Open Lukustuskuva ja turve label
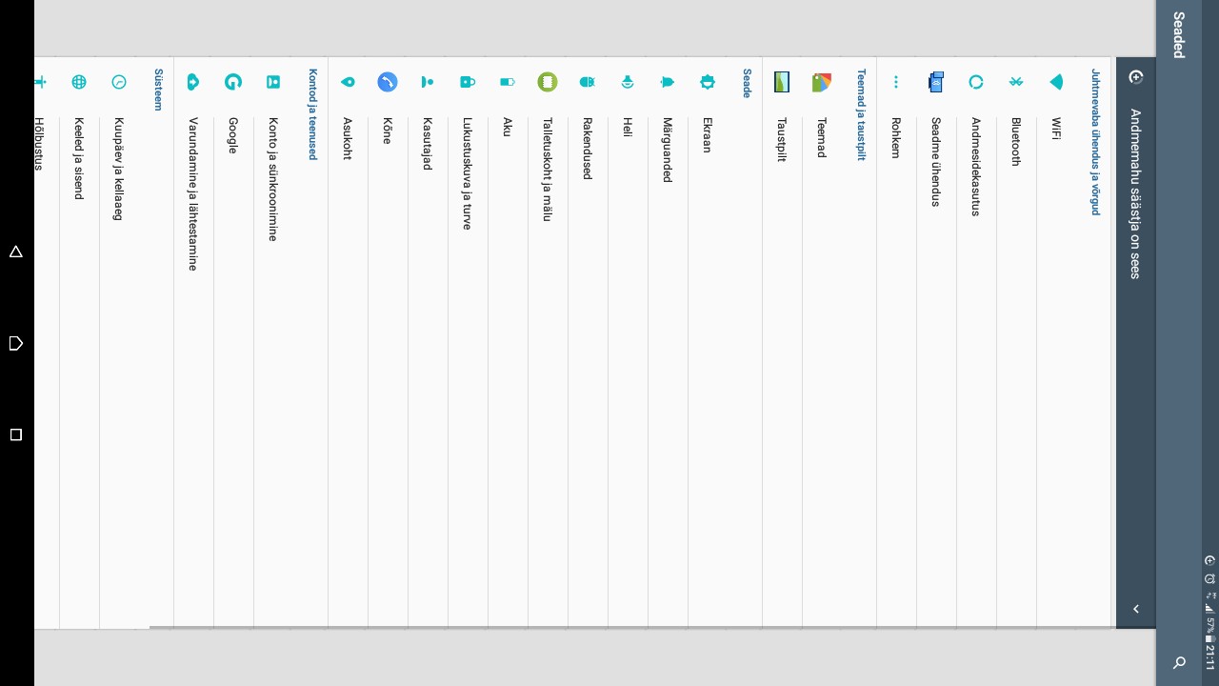 (x=468, y=173)
